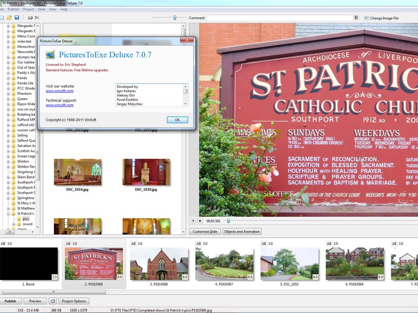The width and height of the screenshot is (418, 313).
Task: Collapse the St Patrick's folder node
Action: pos(8,214)
